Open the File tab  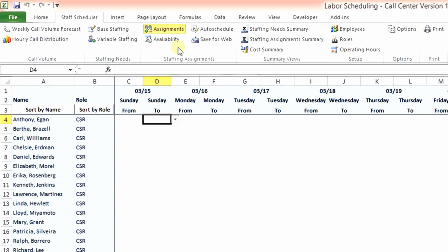click(13, 17)
